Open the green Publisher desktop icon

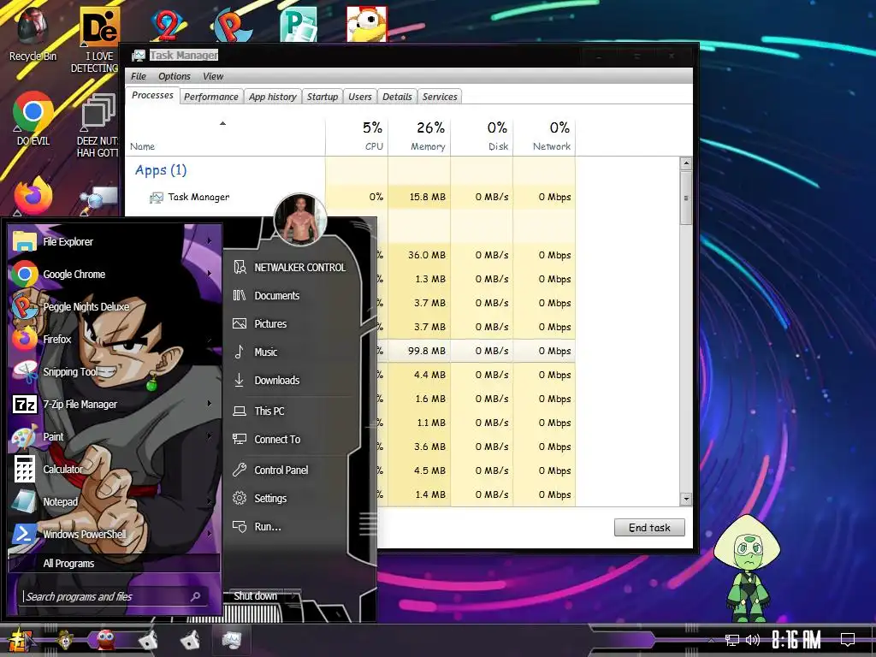coord(299,25)
